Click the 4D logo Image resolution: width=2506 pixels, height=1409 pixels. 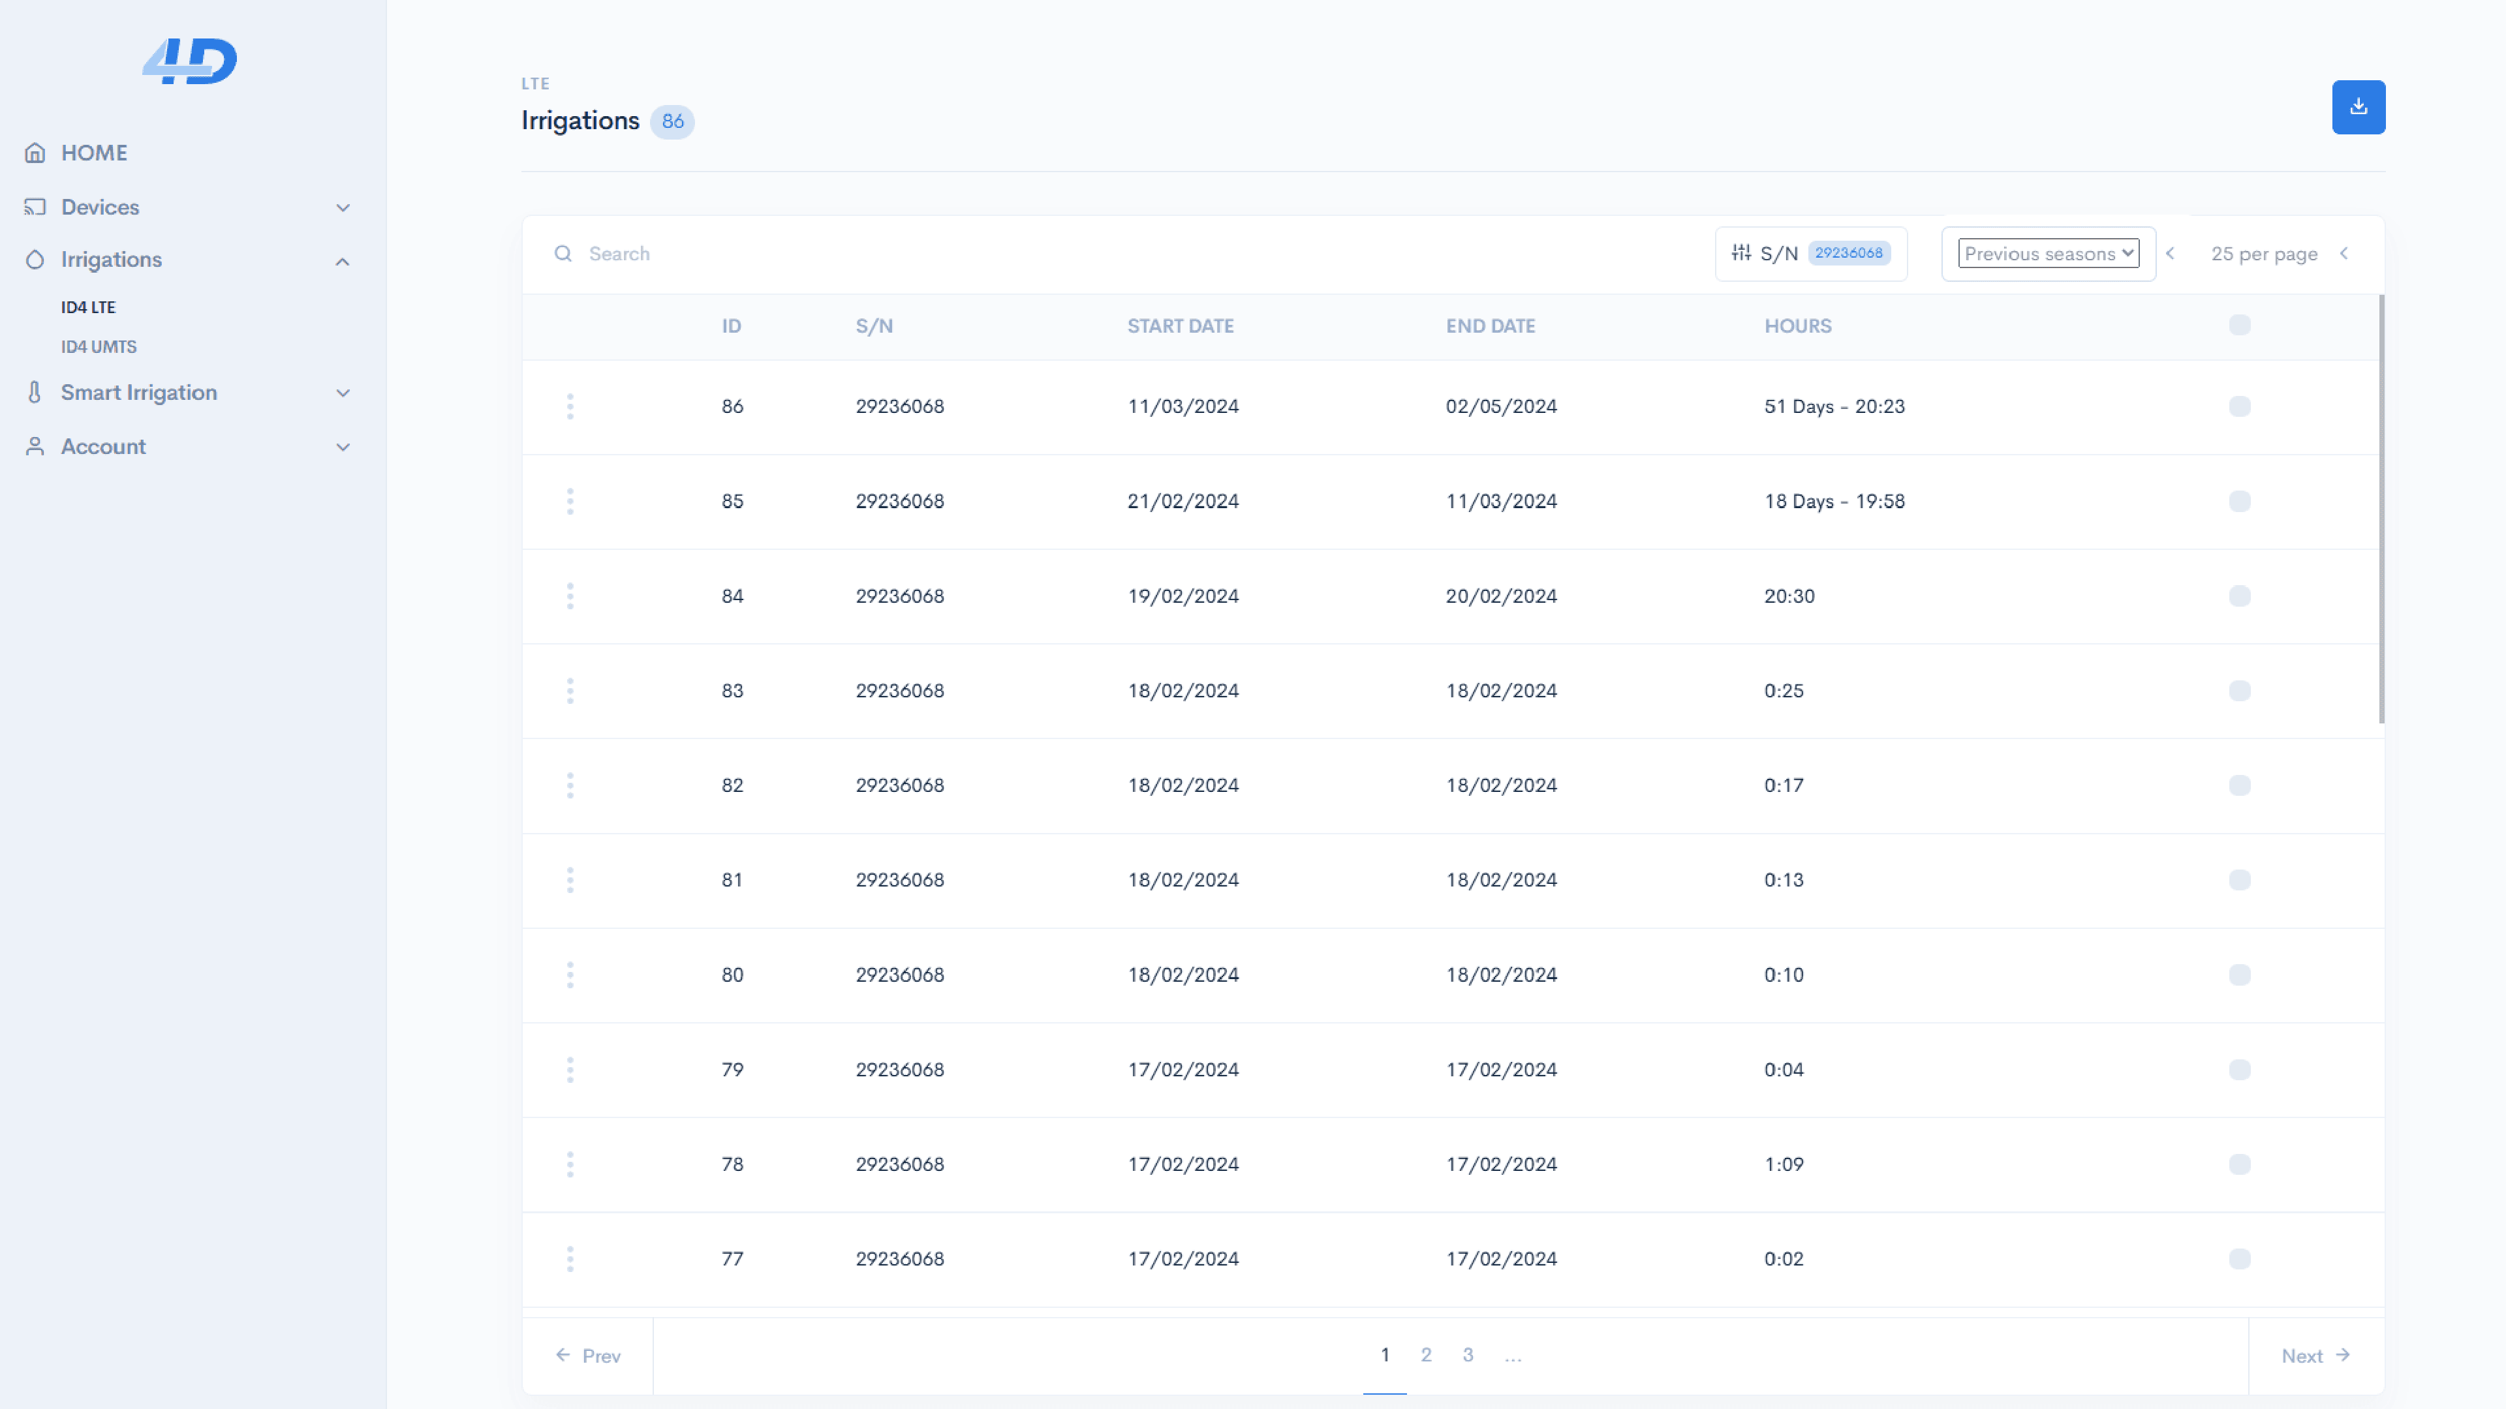tap(190, 61)
